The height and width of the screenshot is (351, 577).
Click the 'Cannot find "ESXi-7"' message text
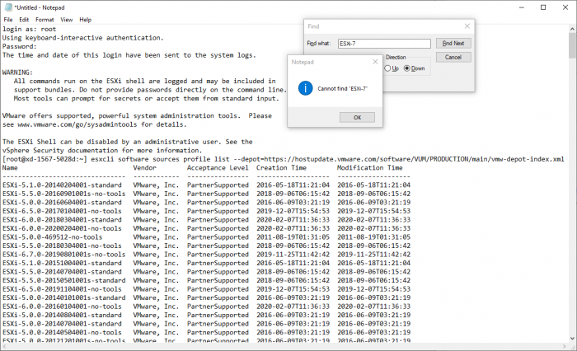[343, 89]
